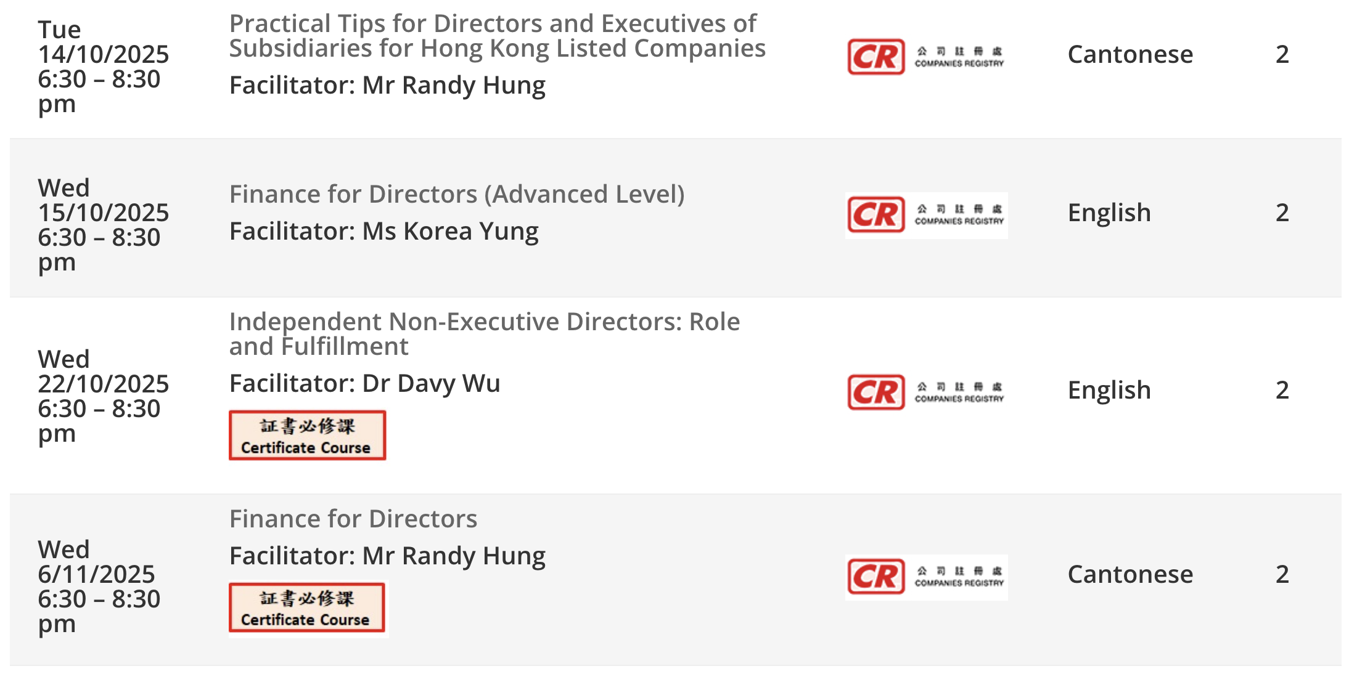Click Facilitator: Ms Korea Yung text
Image resolution: width=1349 pixels, height=674 pixels.
384,232
